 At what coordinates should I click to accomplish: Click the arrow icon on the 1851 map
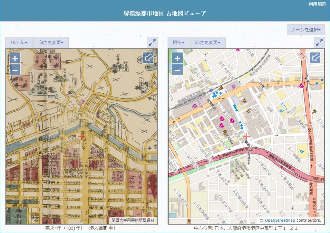(148, 58)
